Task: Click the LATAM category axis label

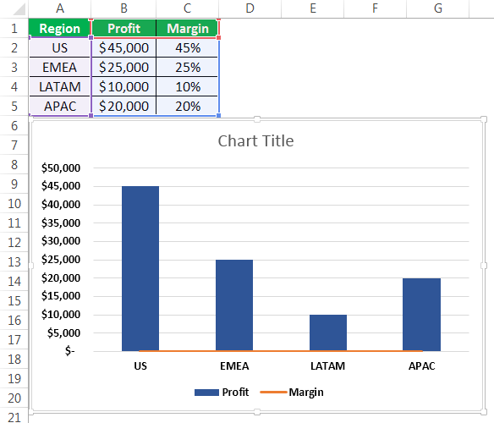Action: click(x=328, y=366)
